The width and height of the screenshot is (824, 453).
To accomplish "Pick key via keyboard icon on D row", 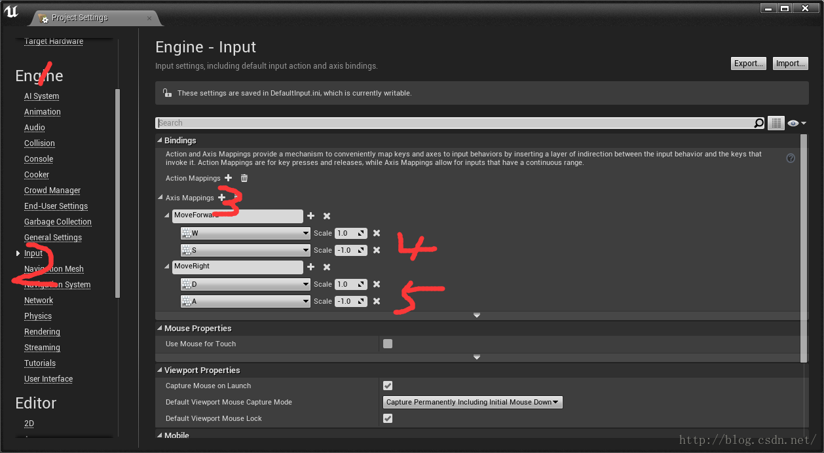I will point(186,284).
